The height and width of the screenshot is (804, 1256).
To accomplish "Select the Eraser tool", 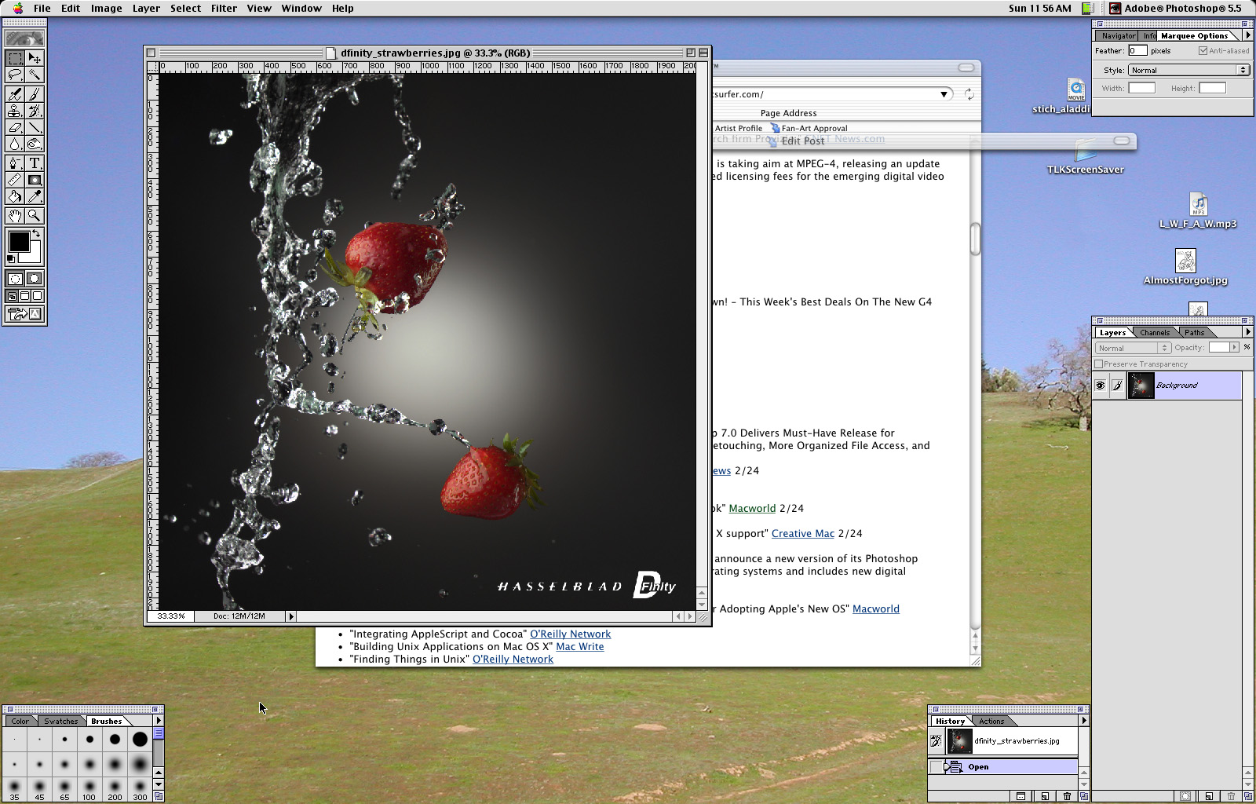I will 15,127.
